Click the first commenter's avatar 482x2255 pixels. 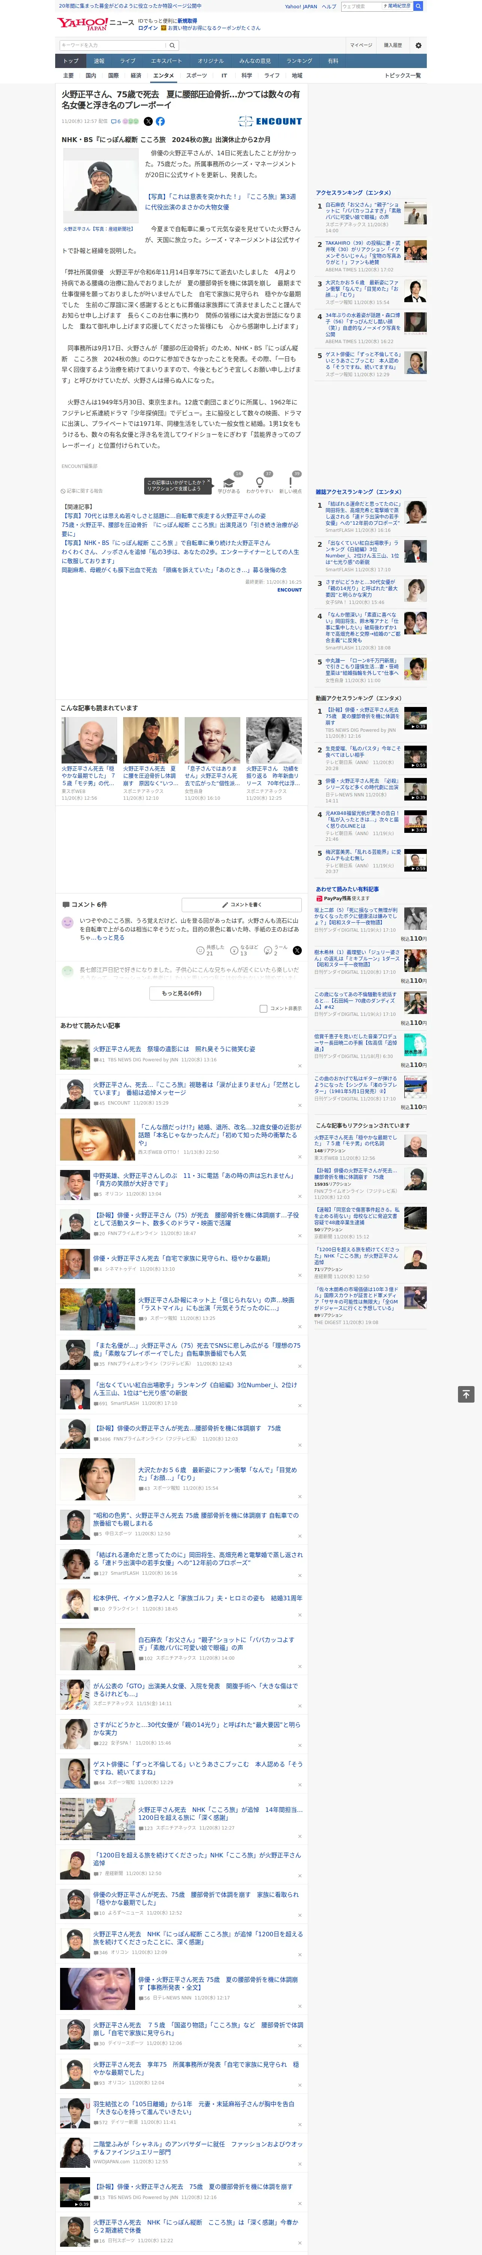coord(67,923)
